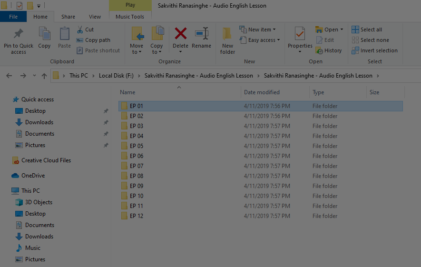The image size is (421, 267).
Task: Click Select none
Action: [x=370, y=40]
